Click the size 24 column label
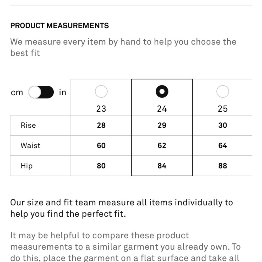The image size is (262, 262). coord(162,108)
